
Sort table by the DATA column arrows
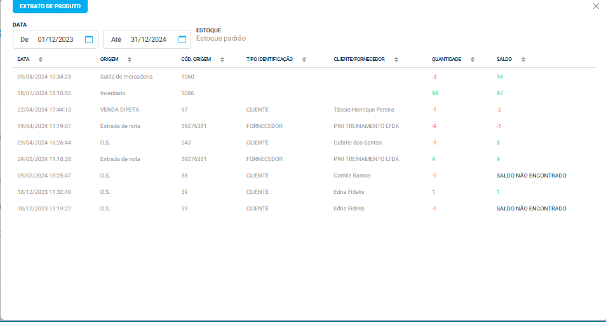[41, 60]
